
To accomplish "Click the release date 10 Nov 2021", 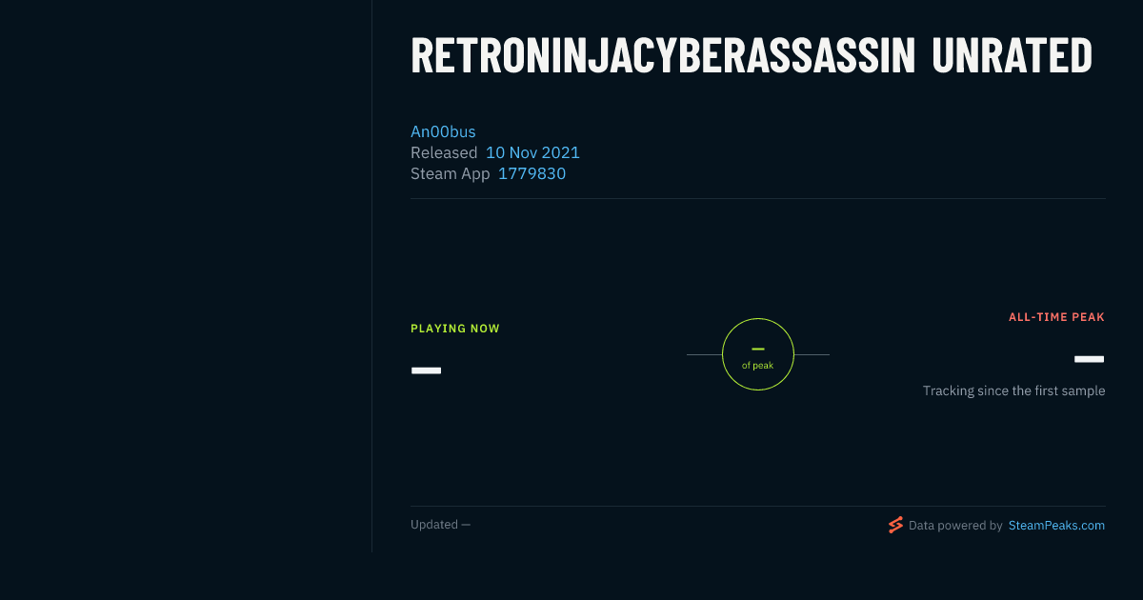I will [532, 152].
